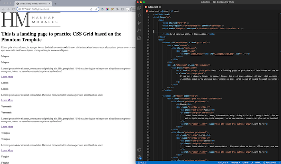Click Port : 5500 Live Server status
This screenshot has height=164, width=281.
(x=269, y=162)
